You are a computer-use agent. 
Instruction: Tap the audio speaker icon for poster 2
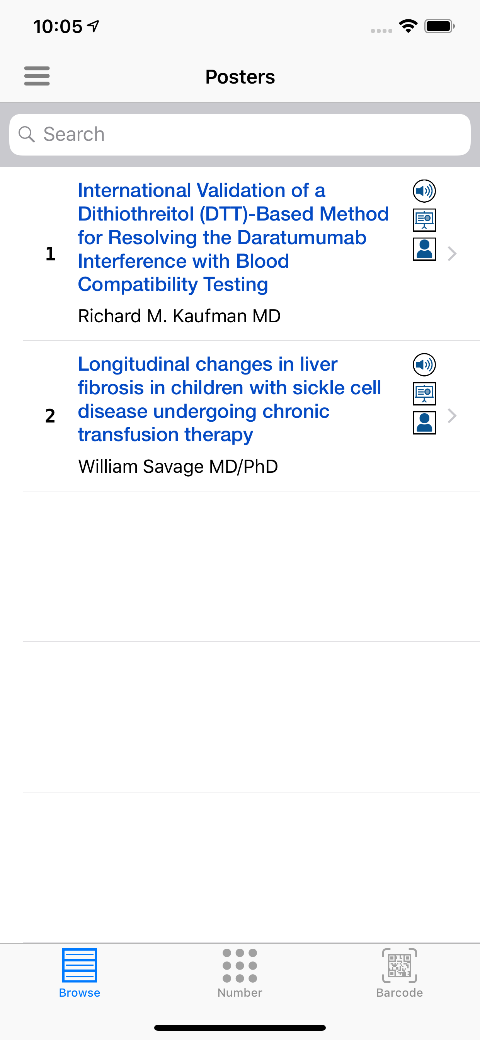coord(424,365)
